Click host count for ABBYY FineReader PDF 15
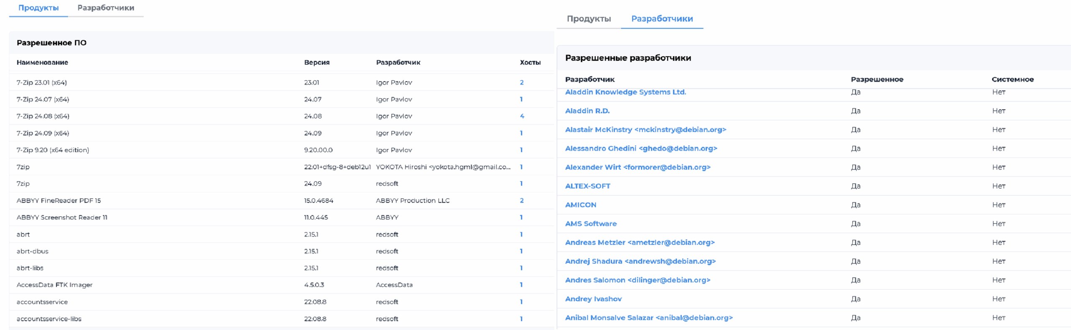Image resolution: width=1071 pixels, height=330 pixels. (522, 201)
